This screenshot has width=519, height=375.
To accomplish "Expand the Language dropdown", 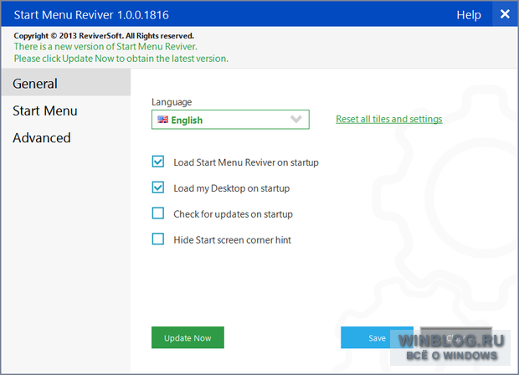I will (230, 120).
